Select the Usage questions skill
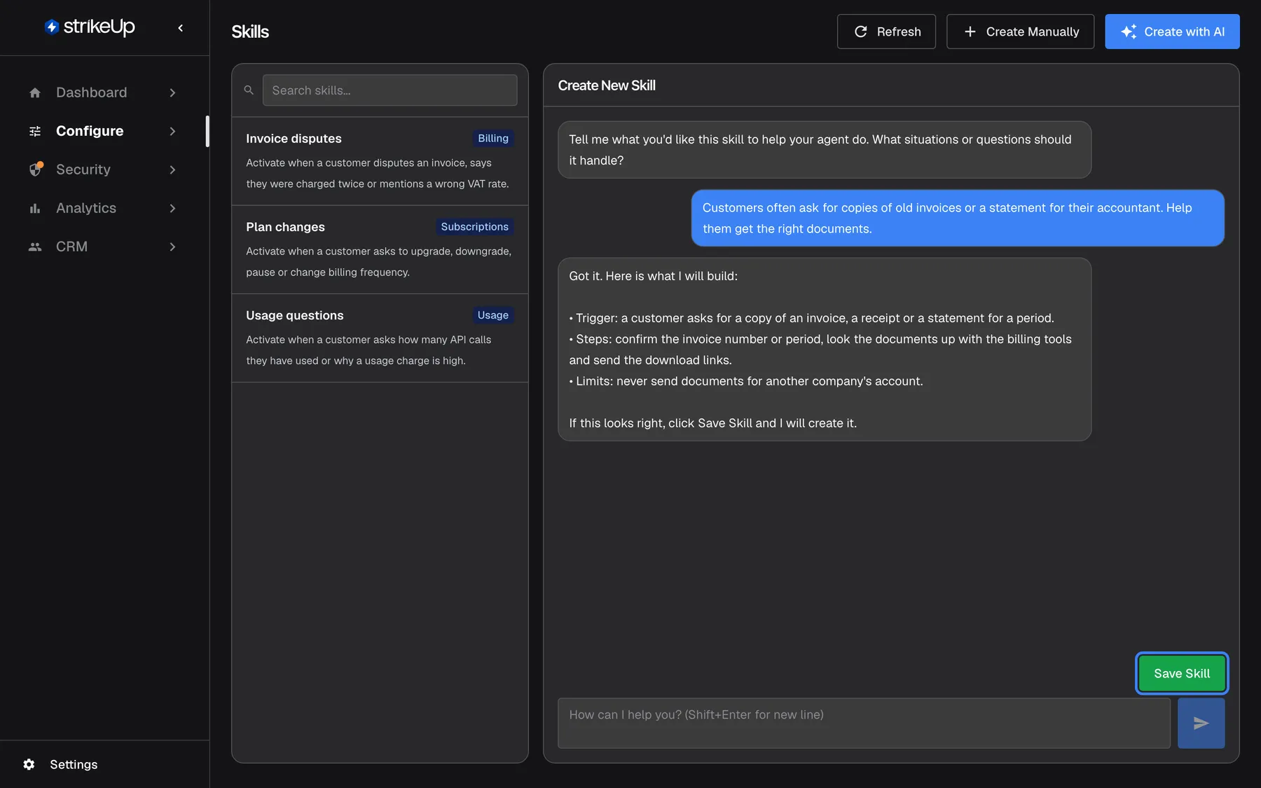The image size is (1261, 788). point(380,338)
